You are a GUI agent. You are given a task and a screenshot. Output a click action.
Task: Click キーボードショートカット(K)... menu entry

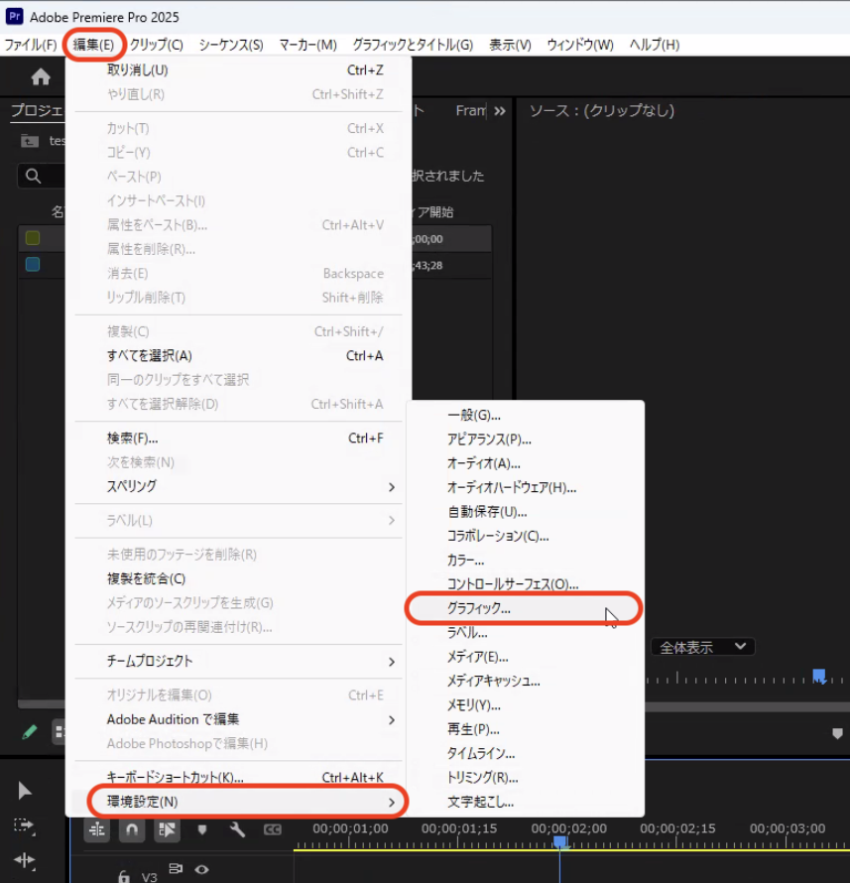click(x=175, y=778)
